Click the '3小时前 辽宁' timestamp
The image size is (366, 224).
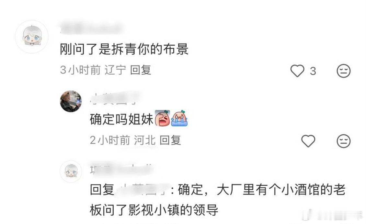(93, 70)
